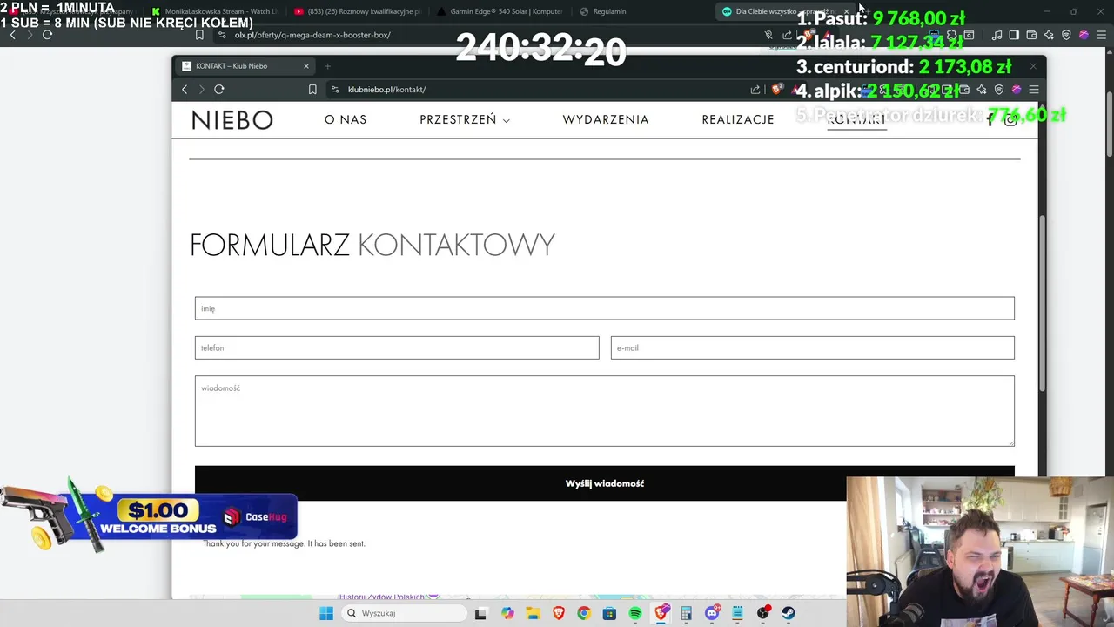This screenshot has height=627, width=1114.
Task: Open Notepad from the taskbar
Action: pyautogui.click(x=738, y=613)
